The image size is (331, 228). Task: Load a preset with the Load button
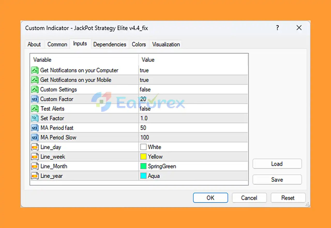pos(277,164)
